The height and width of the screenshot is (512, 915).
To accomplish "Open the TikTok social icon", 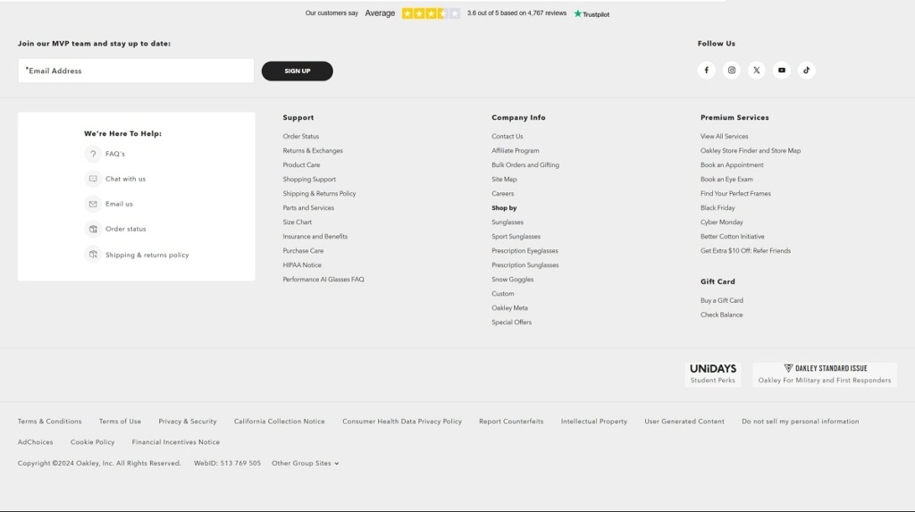I will 807,71.
